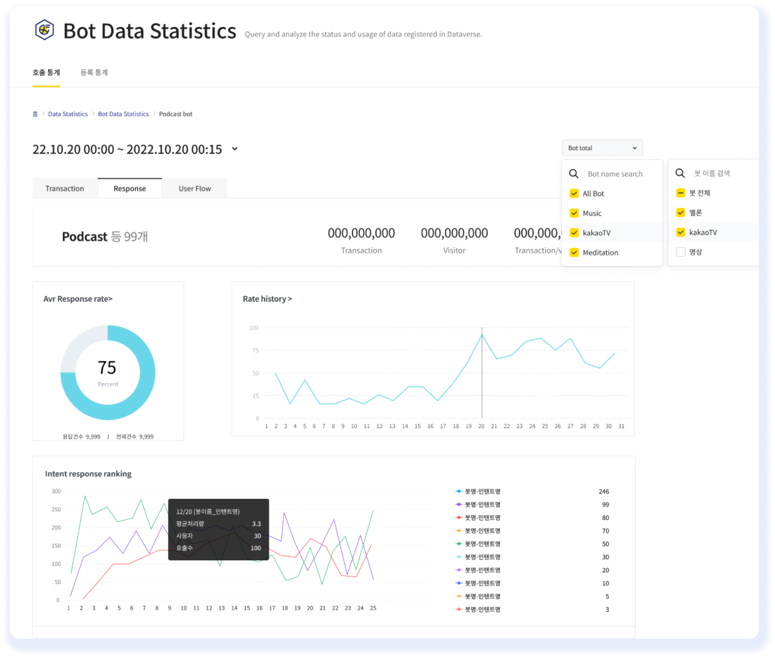
Task: Click the orange legend marker showing 70
Action: pyautogui.click(x=459, y=531)
